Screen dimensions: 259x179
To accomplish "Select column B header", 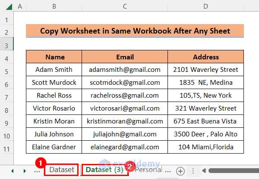I will pyautogui.click(x=54, y=6).
